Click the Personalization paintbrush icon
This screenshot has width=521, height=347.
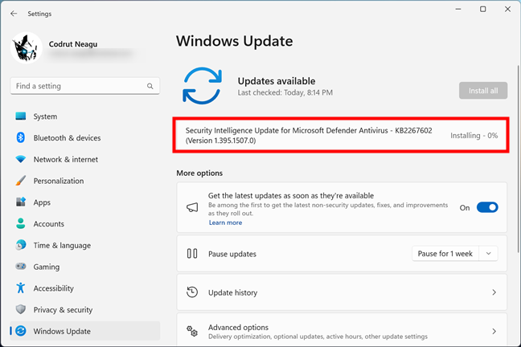[22, 181]
